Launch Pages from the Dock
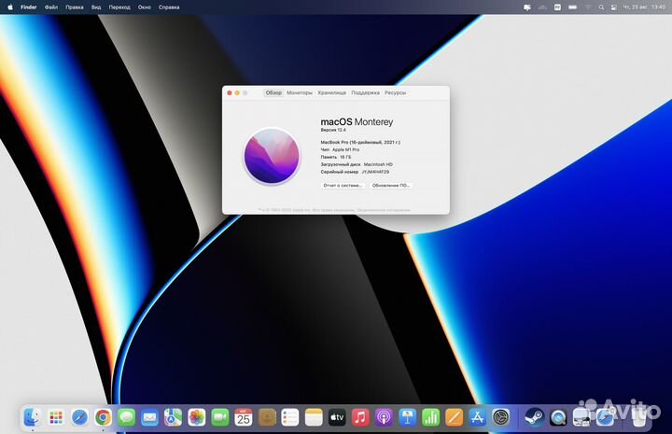Screen dimensions: 672x434 point(454,417)
